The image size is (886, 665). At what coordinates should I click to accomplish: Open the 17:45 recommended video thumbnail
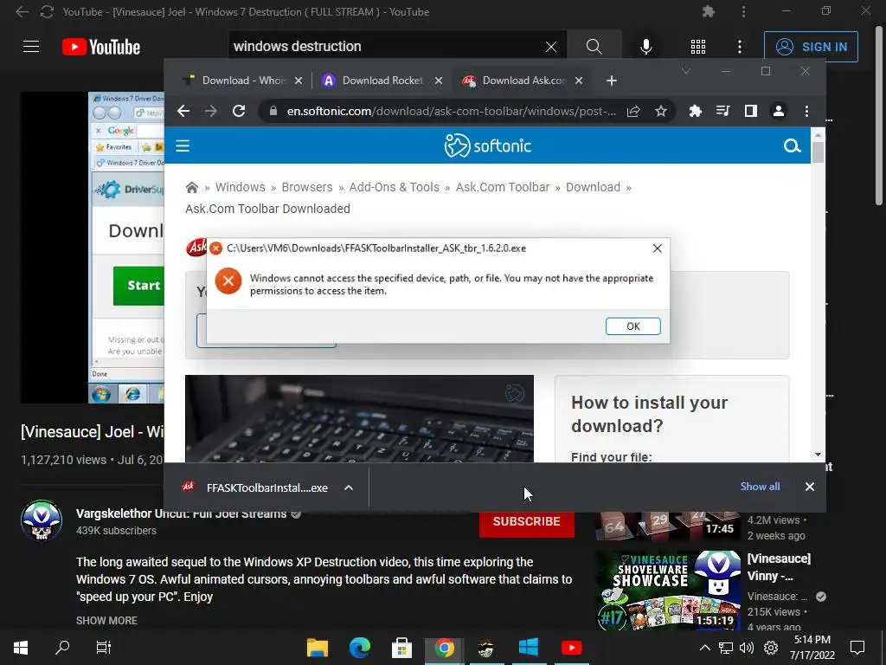coord(669,526)
